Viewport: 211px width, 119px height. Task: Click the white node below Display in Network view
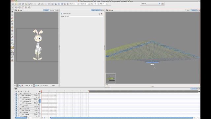pyautogui.click(x=152, y=64)
